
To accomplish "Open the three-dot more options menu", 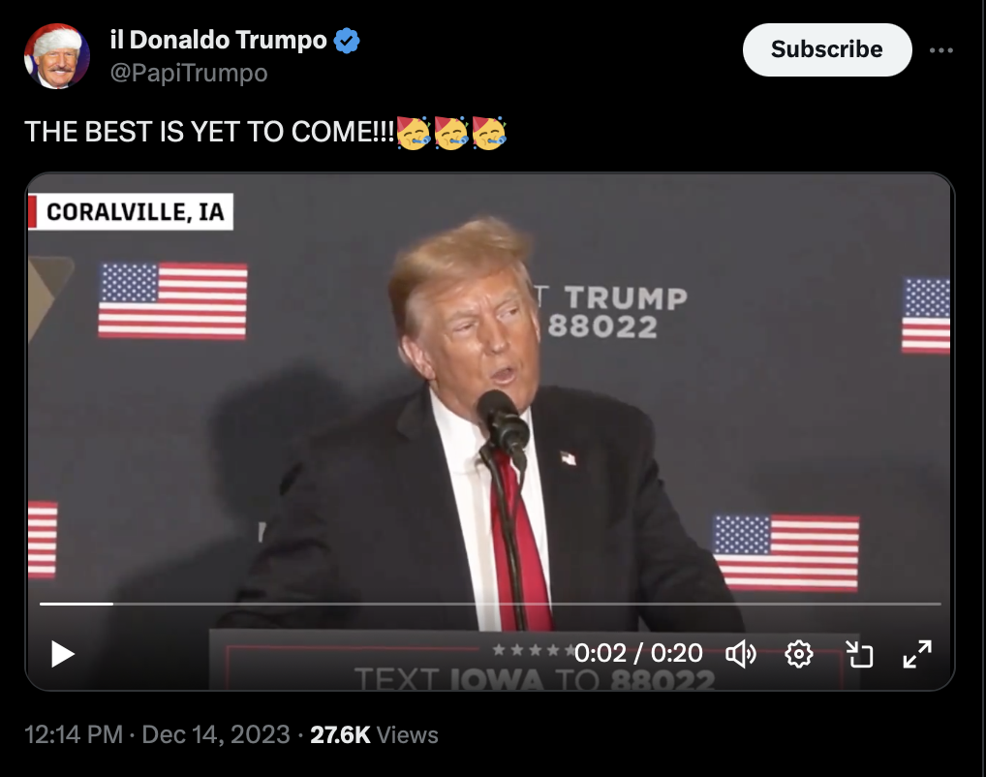I will 940,50.
